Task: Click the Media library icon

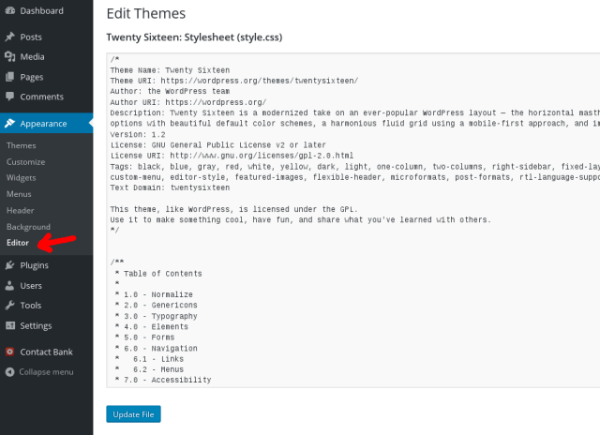Action: 10,57
